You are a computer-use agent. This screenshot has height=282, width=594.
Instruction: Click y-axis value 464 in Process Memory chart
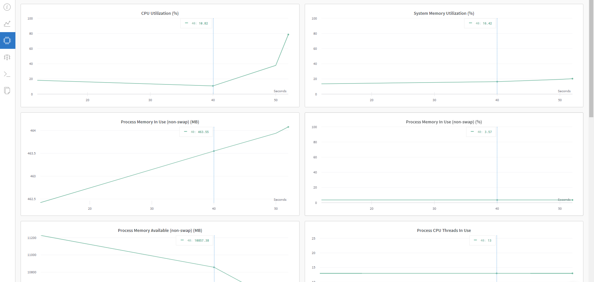pos(33,131)
